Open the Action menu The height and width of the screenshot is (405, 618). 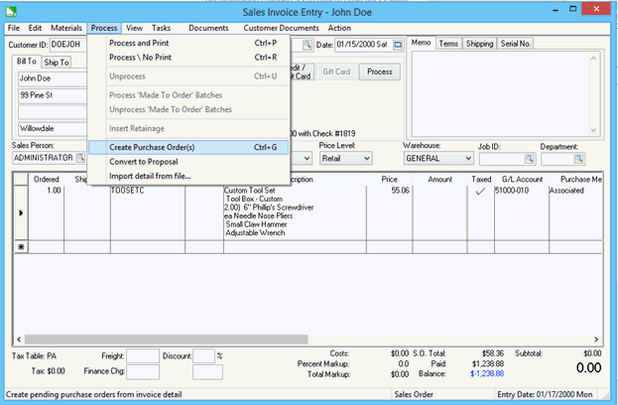(x=339, y=28)
